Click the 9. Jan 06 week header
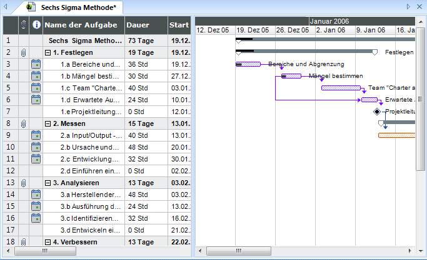Screen dimensions: 427x260 pos(375,30)
